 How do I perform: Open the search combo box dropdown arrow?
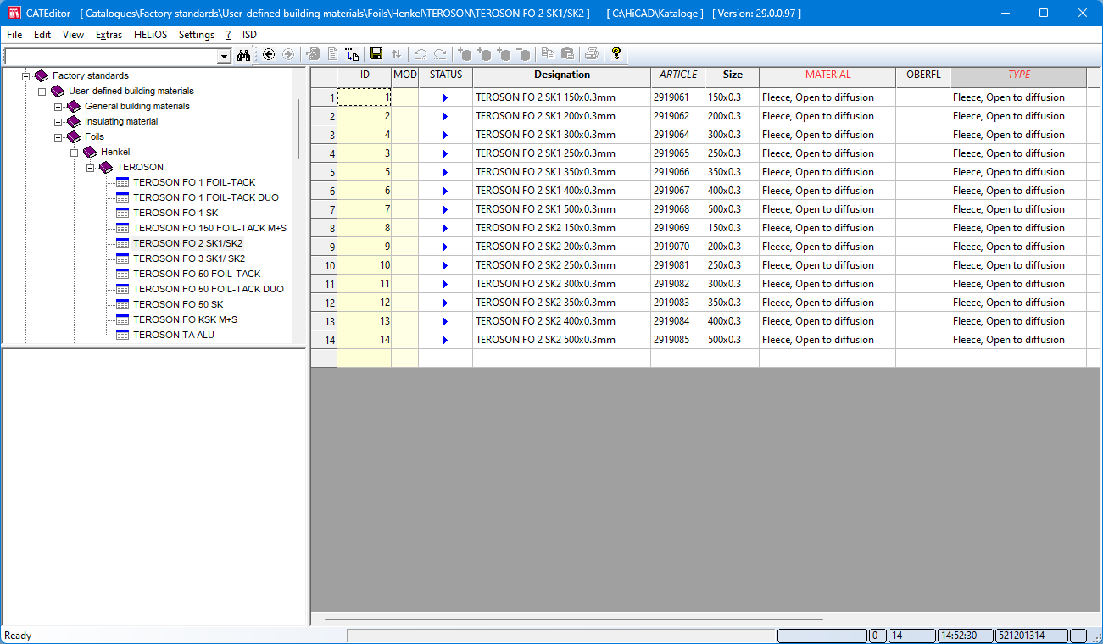(225, 56)
